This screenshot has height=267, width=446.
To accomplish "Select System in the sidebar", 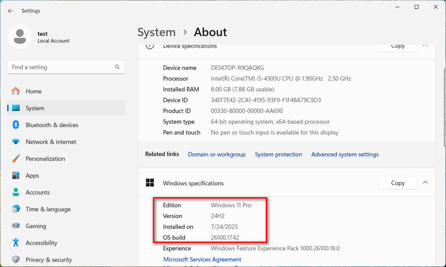I will (x=35, y=108).
